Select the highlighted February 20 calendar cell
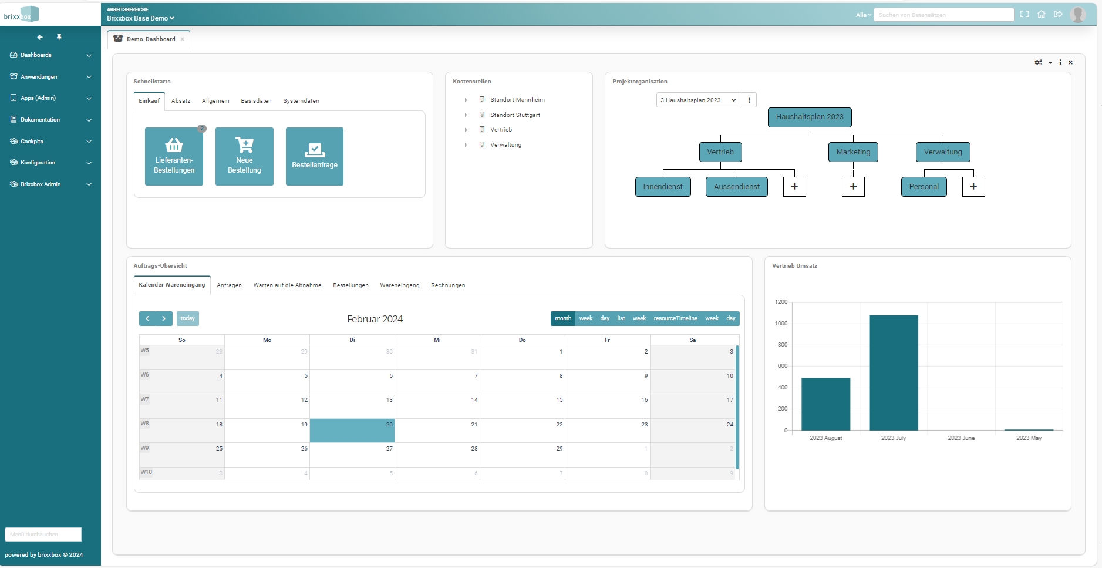1102x568 pixels. click(x=352, y=431)
